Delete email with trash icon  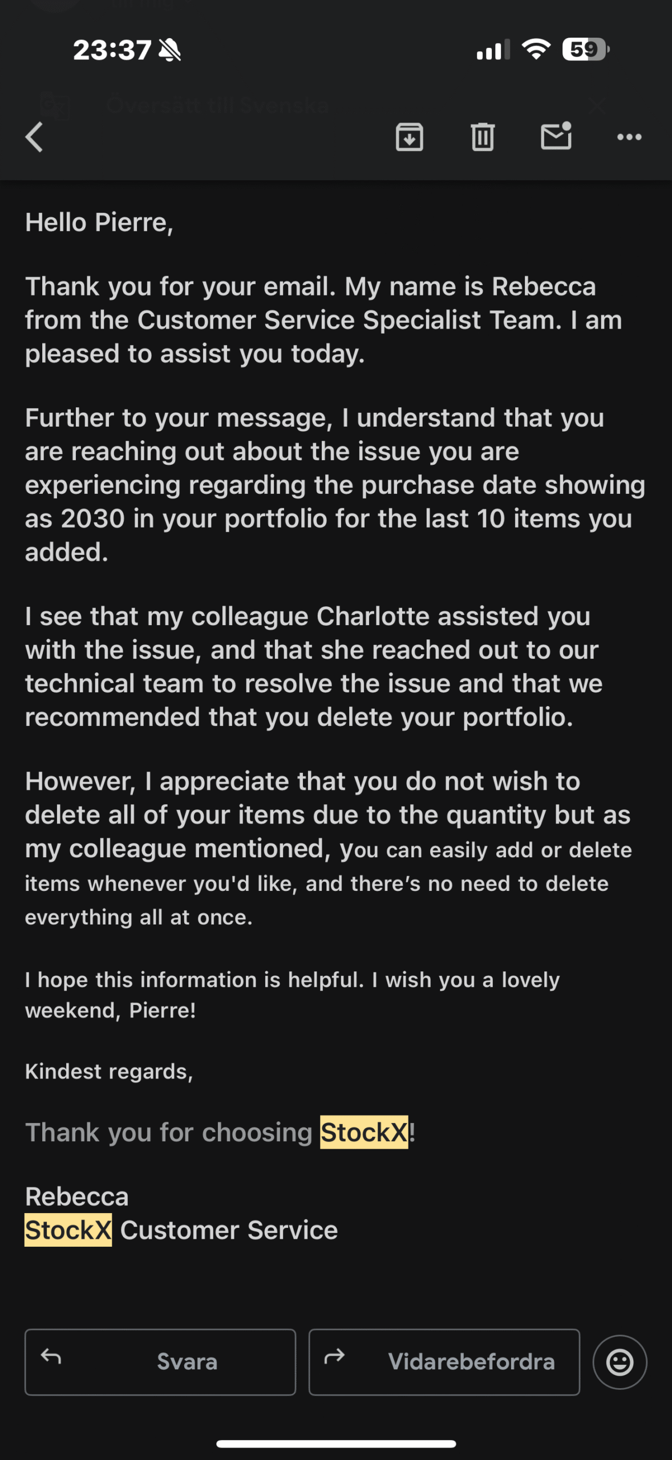click(482, 137)
